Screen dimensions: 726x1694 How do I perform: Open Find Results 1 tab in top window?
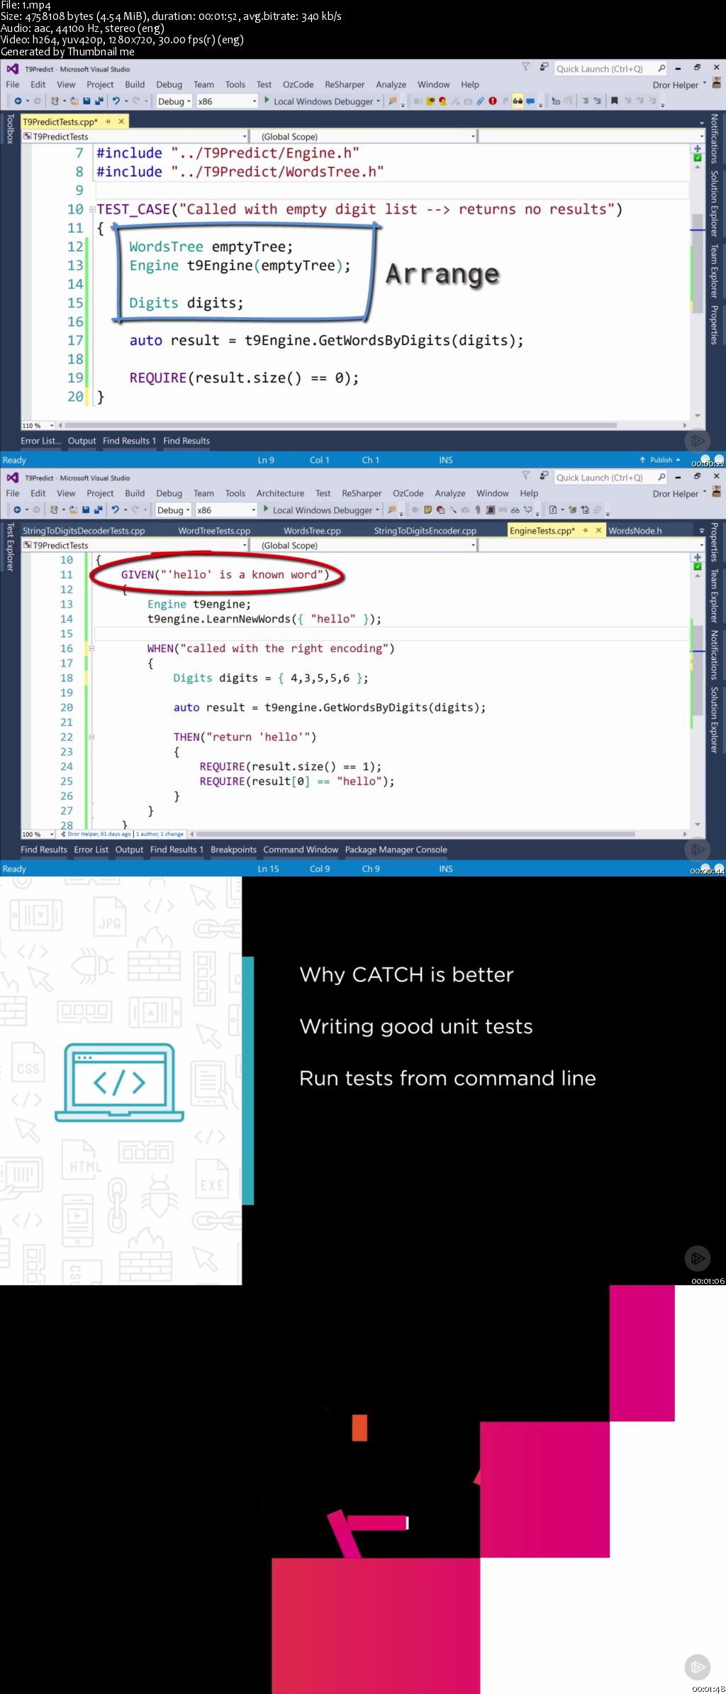point(129,441)
